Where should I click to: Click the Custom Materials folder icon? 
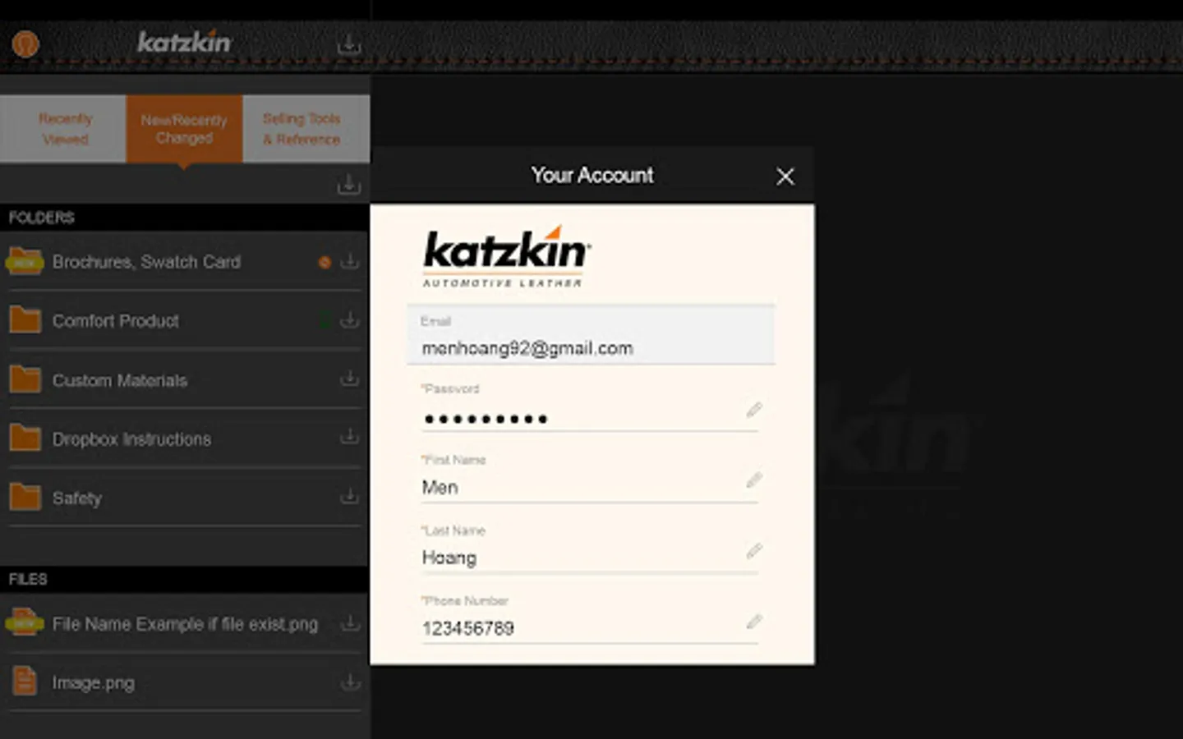[25, 379]
